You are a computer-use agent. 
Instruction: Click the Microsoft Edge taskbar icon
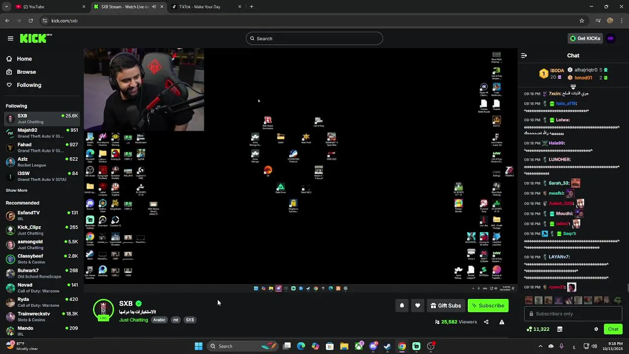coord(301,346)
